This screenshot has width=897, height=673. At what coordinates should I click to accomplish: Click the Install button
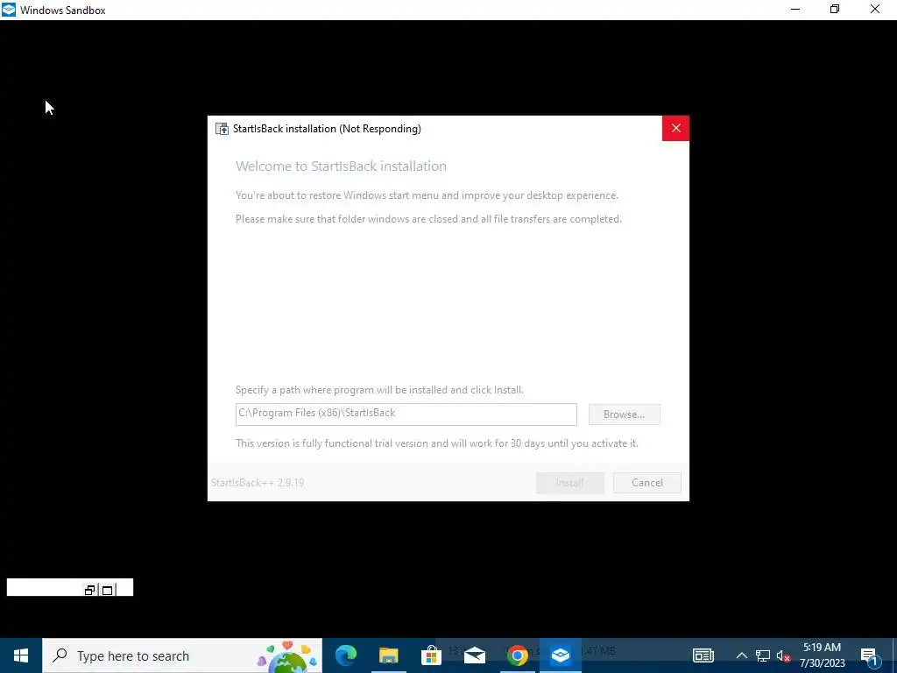tap(569, 483)
